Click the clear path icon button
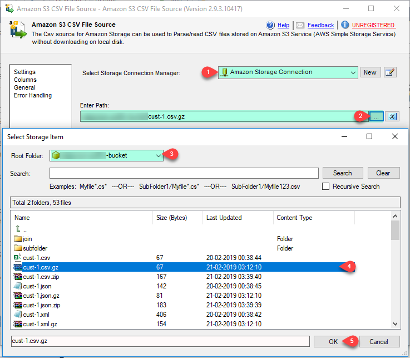Screen dimensions: 410x358 click(392, 116)
